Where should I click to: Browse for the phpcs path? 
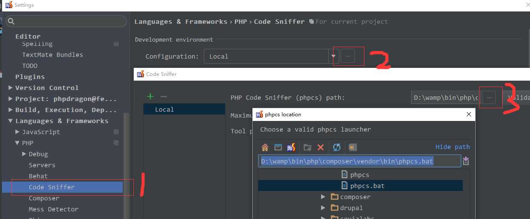[489, 98]
